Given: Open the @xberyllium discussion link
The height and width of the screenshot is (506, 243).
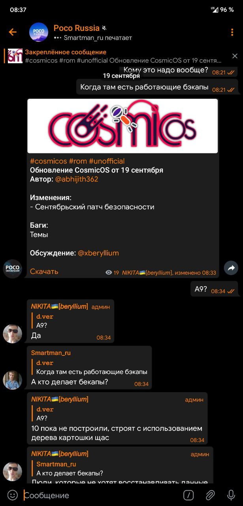Looking at the screenshot, I should [x=98, y=253].
